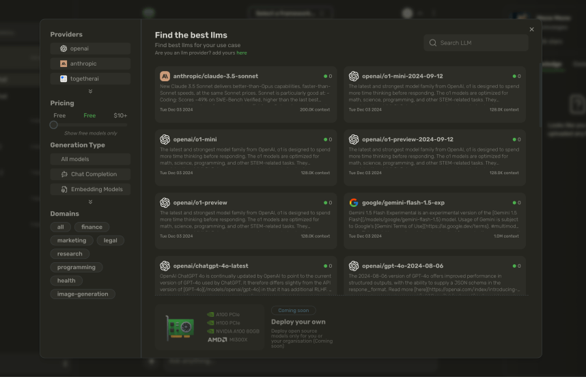Click the OpenAI logo on chatgpt-4o-latest card
The height and width of the screenshot is (379, 586).
point(165,266)
